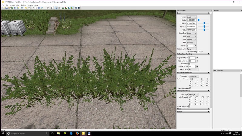Click the Opacity slider handle
Viewport: 242px width, 136px height.
pos(204,23)
